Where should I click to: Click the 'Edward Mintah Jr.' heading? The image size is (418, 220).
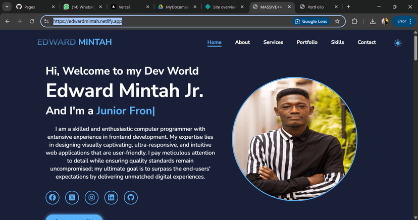pyautogui.click(x=125, y=91)
